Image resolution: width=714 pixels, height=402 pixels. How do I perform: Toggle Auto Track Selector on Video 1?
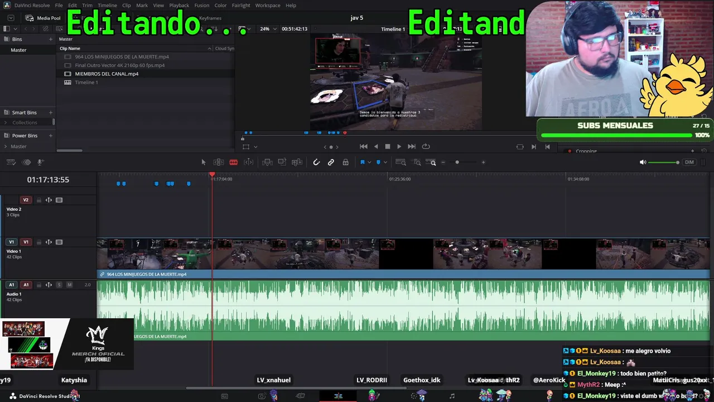tap(49, 242)
